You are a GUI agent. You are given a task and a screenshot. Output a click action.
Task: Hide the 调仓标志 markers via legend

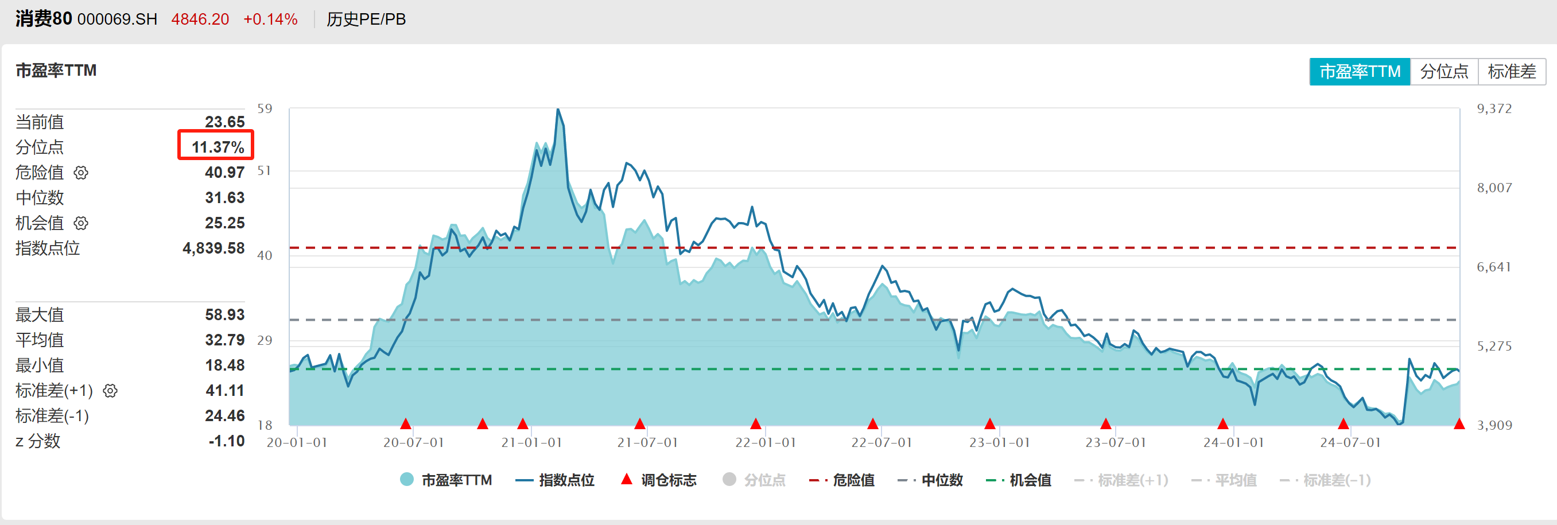pos(659,480)
